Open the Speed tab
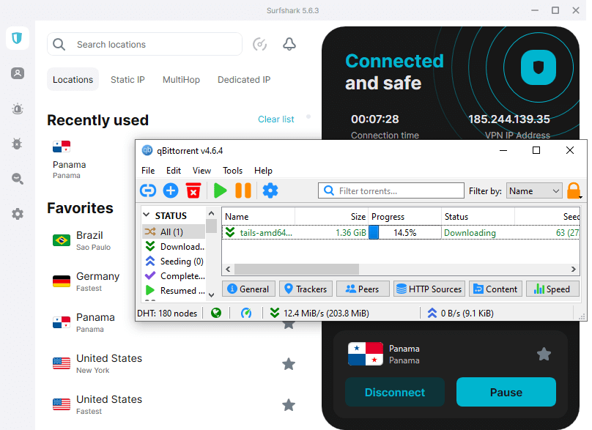 pyautogui.click(x=552, y=289)
